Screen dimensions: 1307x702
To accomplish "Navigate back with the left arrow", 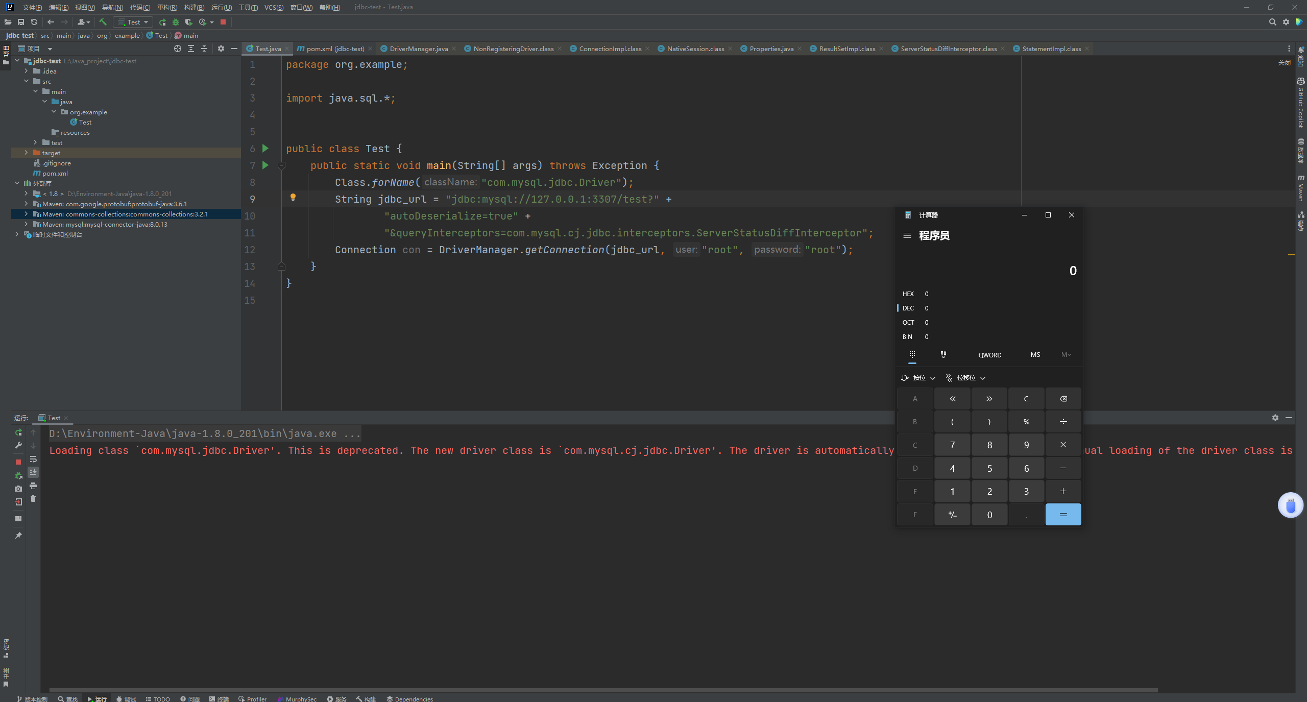I will (x=51, y=22).
